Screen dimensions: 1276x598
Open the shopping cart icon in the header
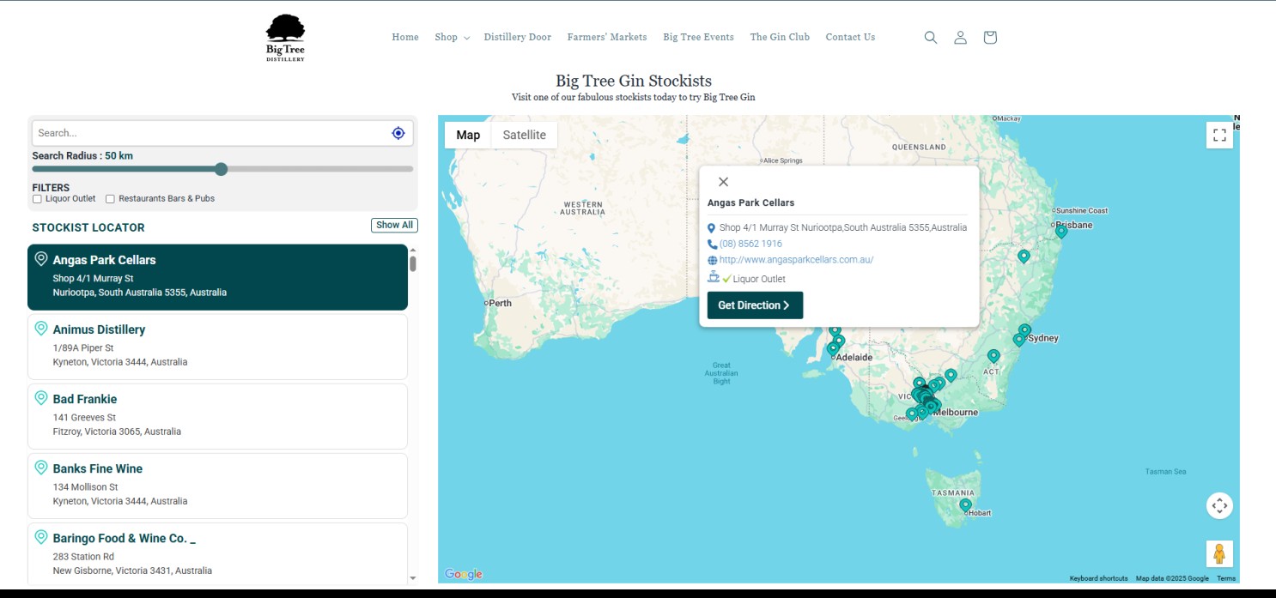click(989, 37)
